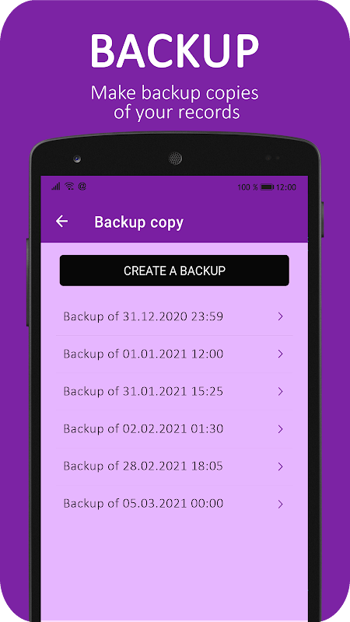Expand chevron for backup 31.01.2021 15:25
Viewport: 350px width, 622px height.
281,392
